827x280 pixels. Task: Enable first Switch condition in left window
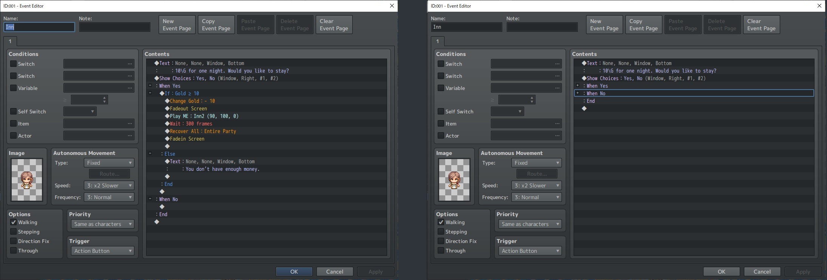[13, 64]
